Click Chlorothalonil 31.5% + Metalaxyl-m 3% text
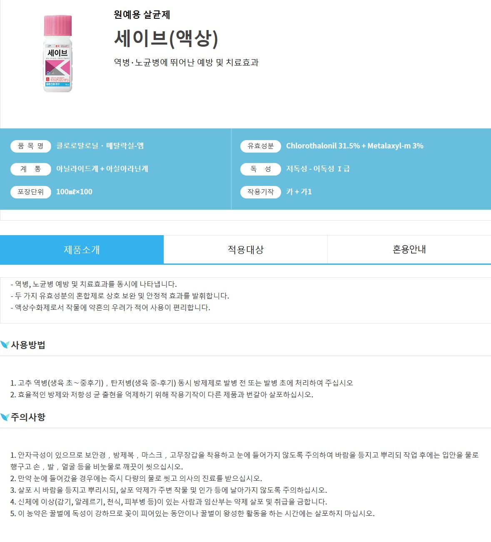 (355, 146)
